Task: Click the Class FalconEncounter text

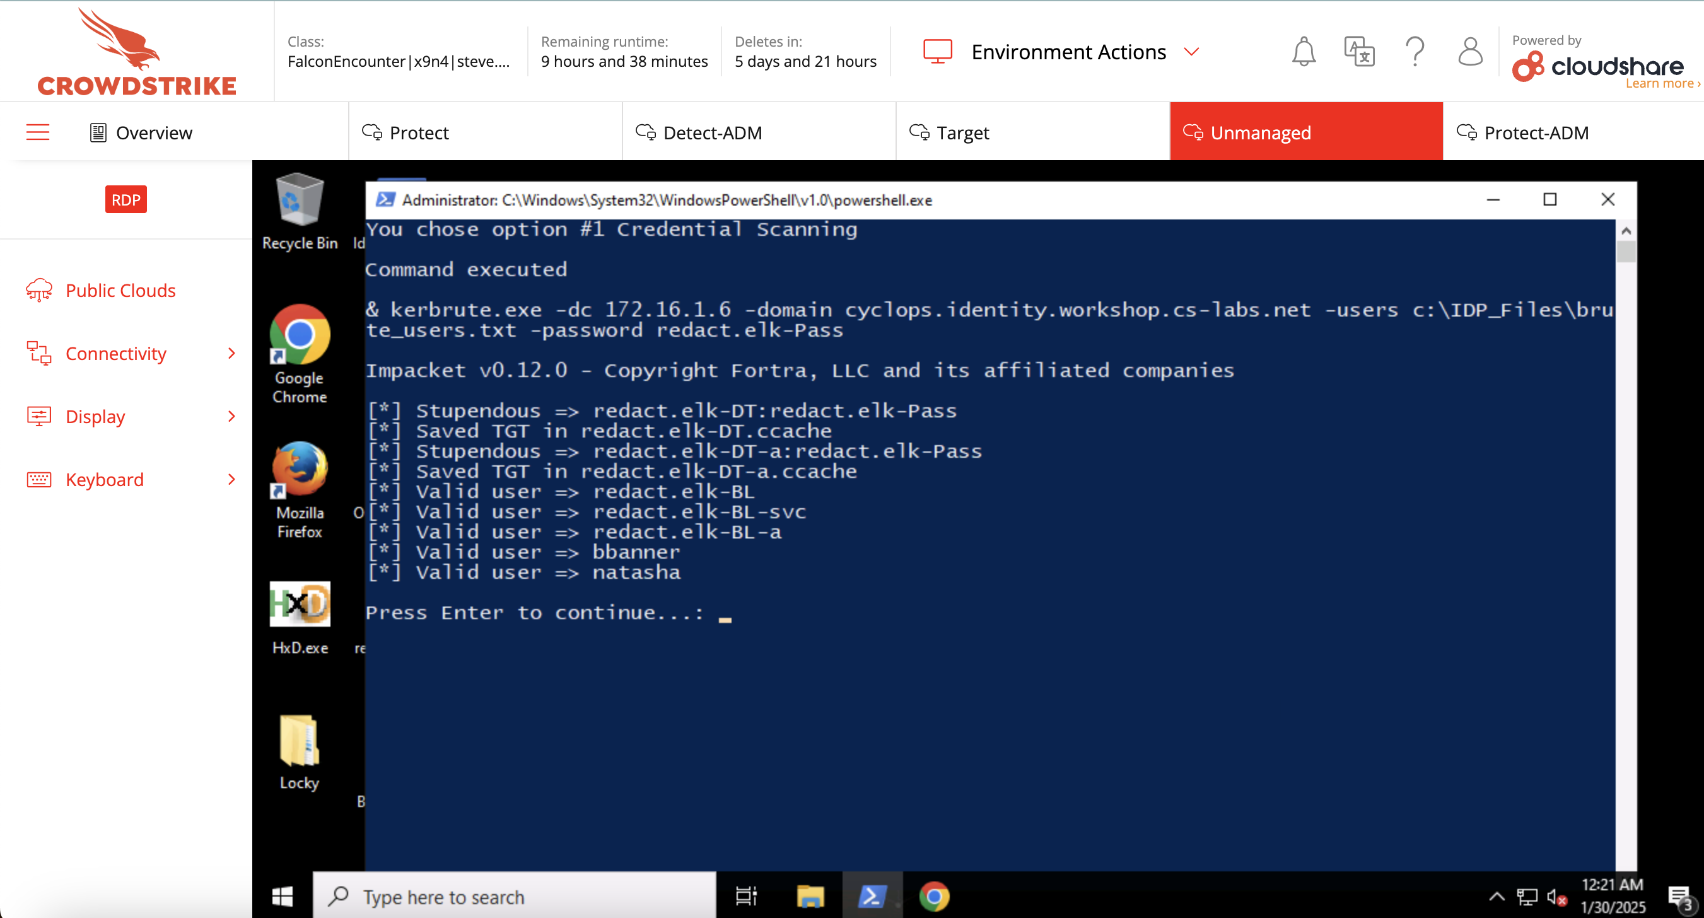Action: pyautogui.click(x=398, y=62)
